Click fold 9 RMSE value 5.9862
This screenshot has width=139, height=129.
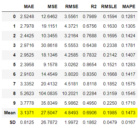(71, 103)
